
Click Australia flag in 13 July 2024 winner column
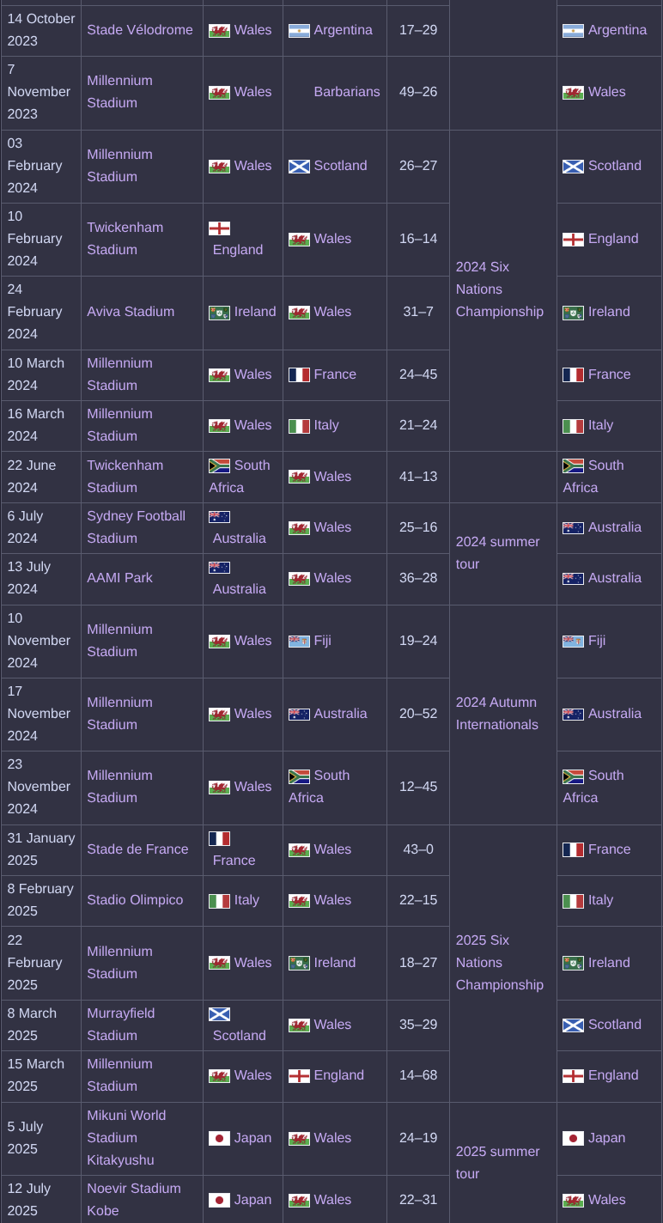click(573, 579)
